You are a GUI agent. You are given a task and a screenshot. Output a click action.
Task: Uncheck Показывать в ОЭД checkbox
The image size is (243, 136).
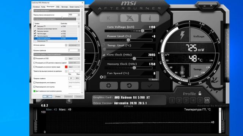[x=35, y=59]
